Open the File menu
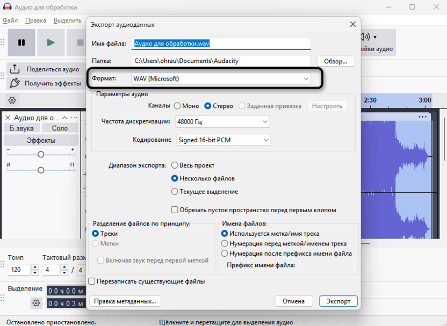The width and height of the screenshot is (447, 326). tap(10, 20)
